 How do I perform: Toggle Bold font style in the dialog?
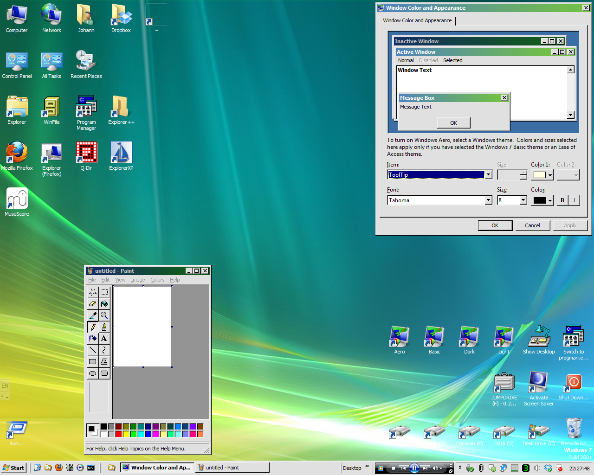pyautogui.click(x=562, y=200)
